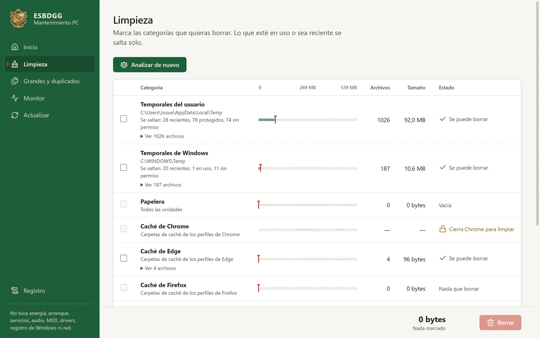Toggle the Papelera checkbox
Image resolution: width=540 pixels, height=338 pixels.
click(124, 204)
